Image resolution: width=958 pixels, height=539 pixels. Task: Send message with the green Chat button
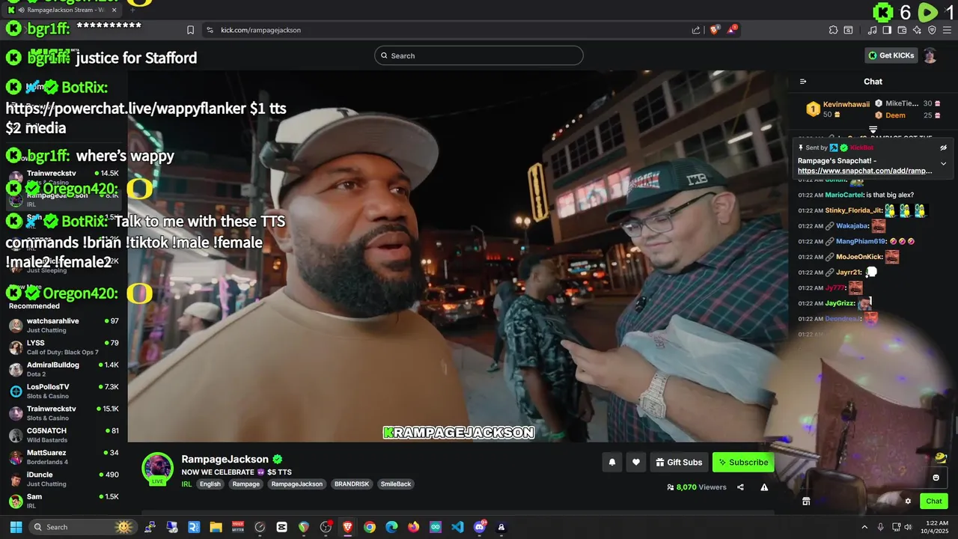pyautogui.click(x=934, y=502)
